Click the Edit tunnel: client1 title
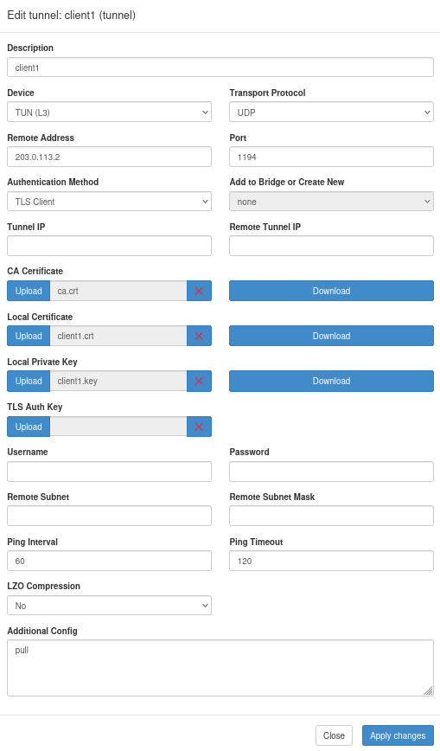Image resolution: width=440 pixels, height=751 pixels. click(x=72, y=16)
